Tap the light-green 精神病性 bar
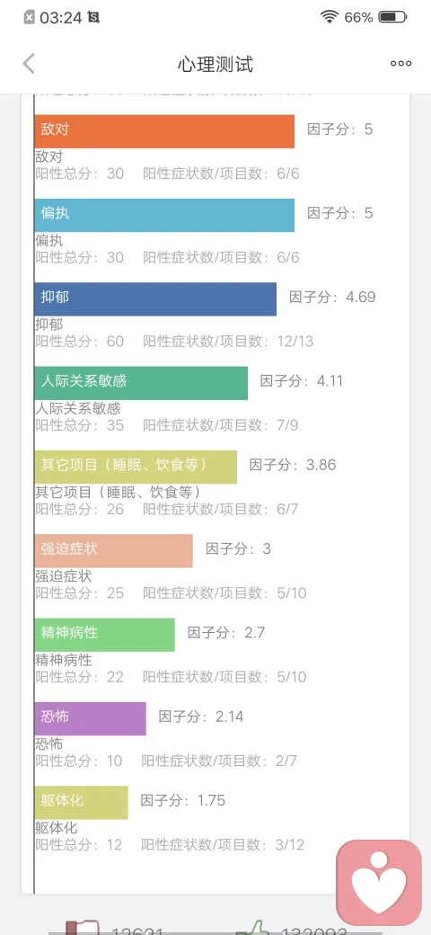The width and height of the screenshot is (431, 935). [105, 635]
